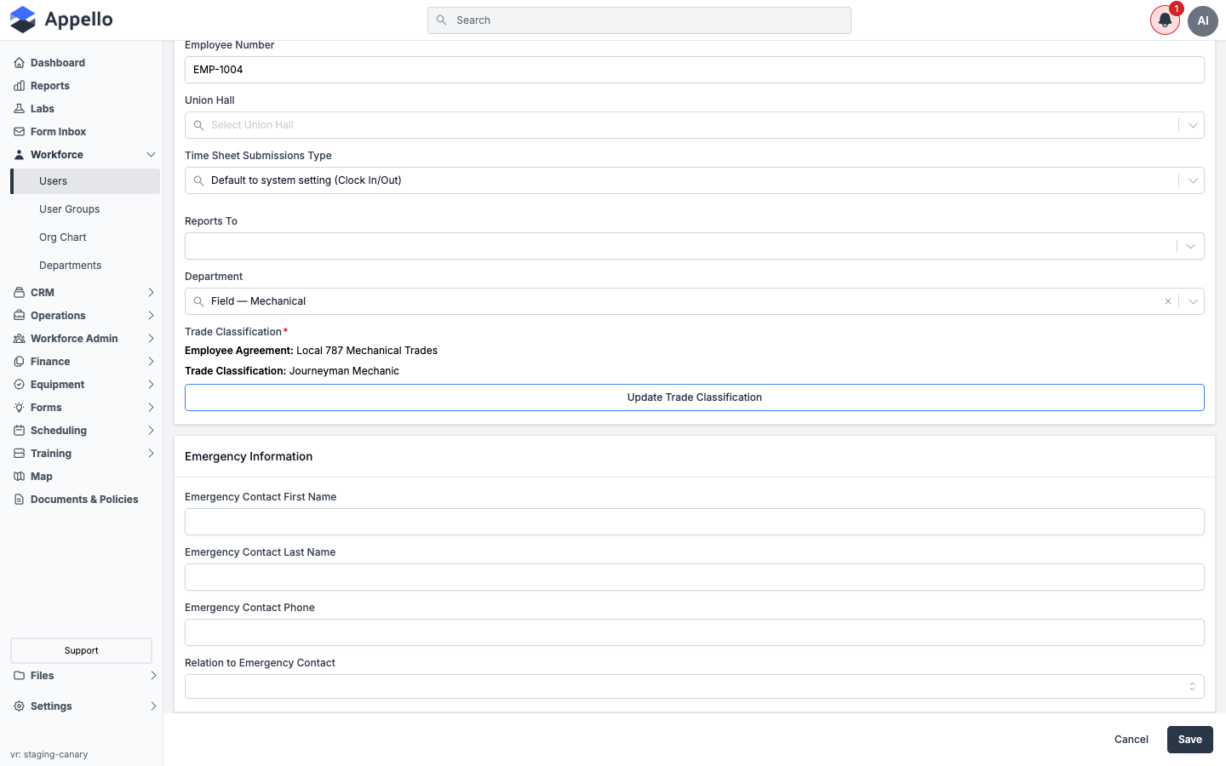This screenshot has width=1226, height=766.
Task: Click the Documents & Policies file icon
Action: [19, 500]
